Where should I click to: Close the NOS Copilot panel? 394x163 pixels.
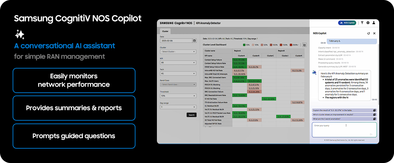point(374,33)
